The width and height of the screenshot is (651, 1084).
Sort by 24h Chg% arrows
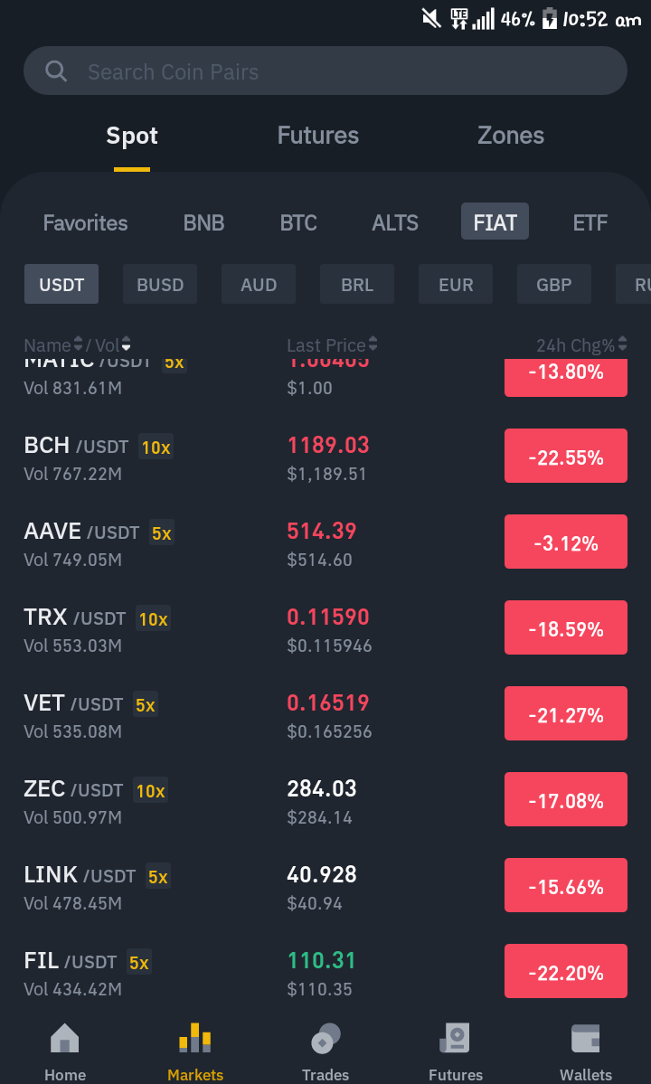623,344
